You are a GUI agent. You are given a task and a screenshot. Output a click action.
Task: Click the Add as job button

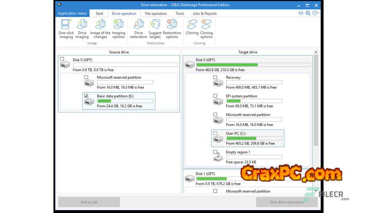point(89,202)
